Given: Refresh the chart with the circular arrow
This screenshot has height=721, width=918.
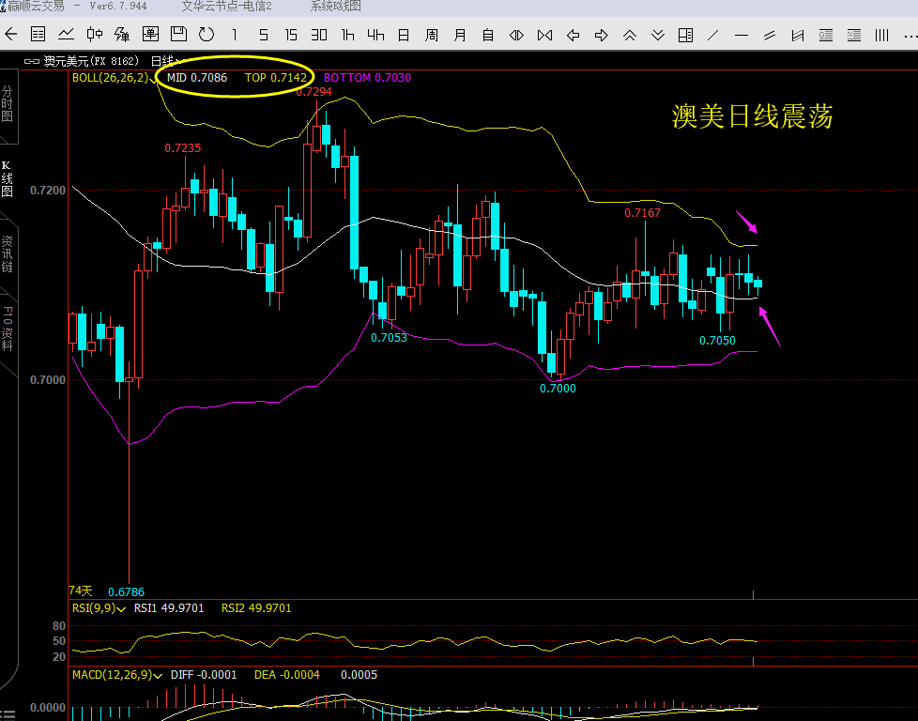Looking at the screenshot, I should [x=207, y=35].
